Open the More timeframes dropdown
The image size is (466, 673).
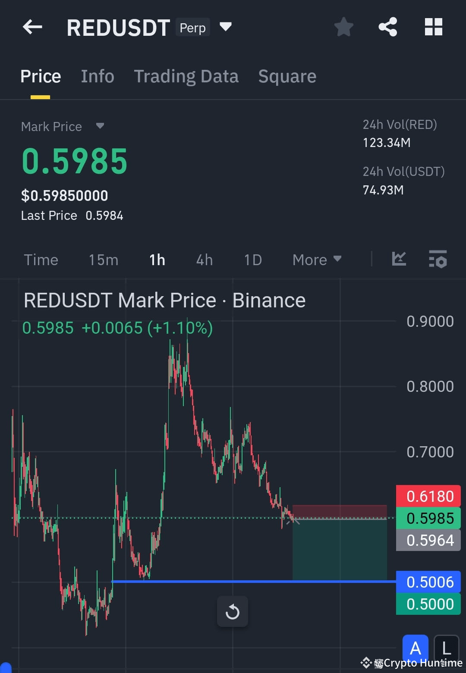pyautogui.click(x=316, y=259)
